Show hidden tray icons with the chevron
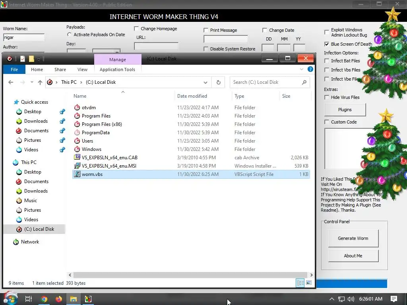Screen dimensions: 407x305 (x=331, y=299)
